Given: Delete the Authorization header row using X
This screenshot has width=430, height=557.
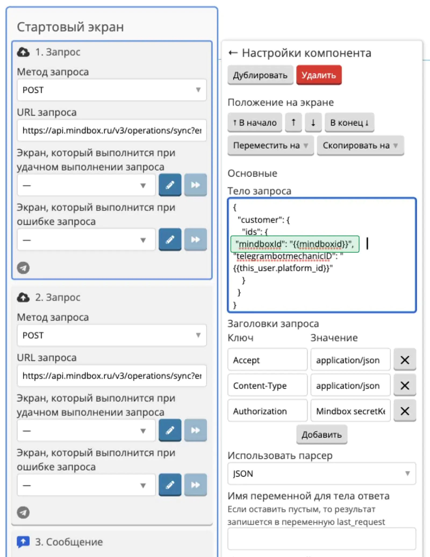Looking at the screenshot, I should pyautogui.click(x=404, y=411).
